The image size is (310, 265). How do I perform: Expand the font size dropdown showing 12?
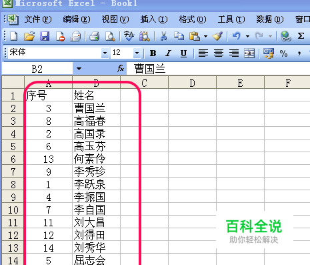pos(137,53)
